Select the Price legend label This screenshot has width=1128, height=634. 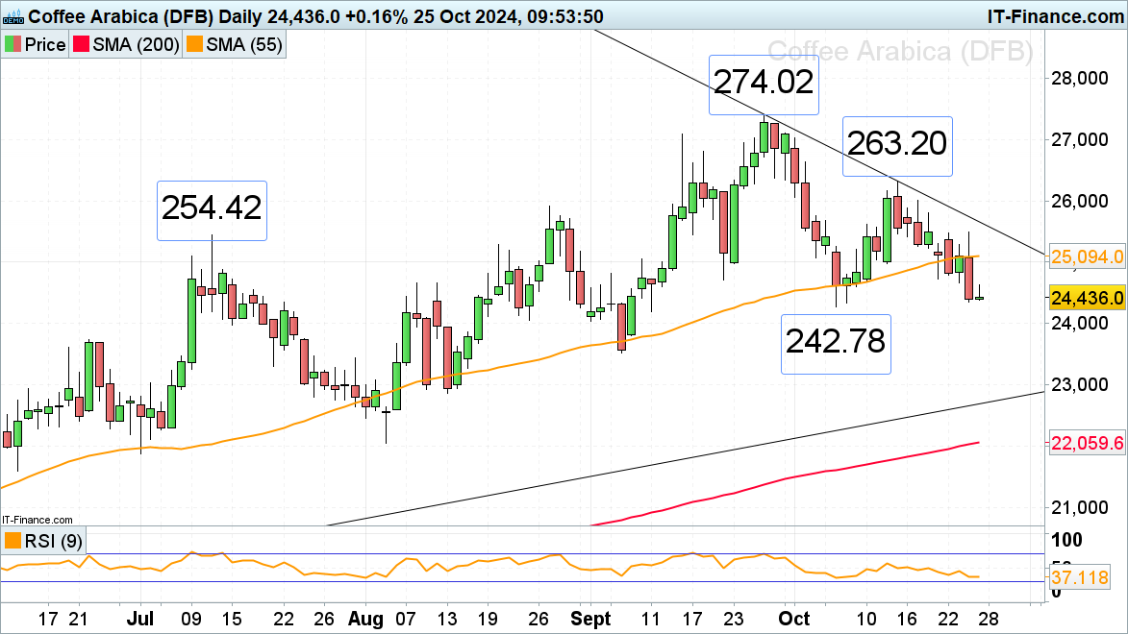(44, 45)
